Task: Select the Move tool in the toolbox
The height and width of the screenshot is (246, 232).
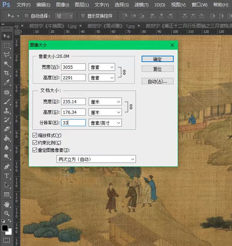Action: point(7,36)
